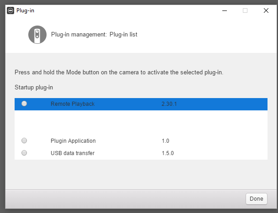Select the Remote Playback radio button
The height and width of the screenshot is (213, 278).
(x=24, y=104)
